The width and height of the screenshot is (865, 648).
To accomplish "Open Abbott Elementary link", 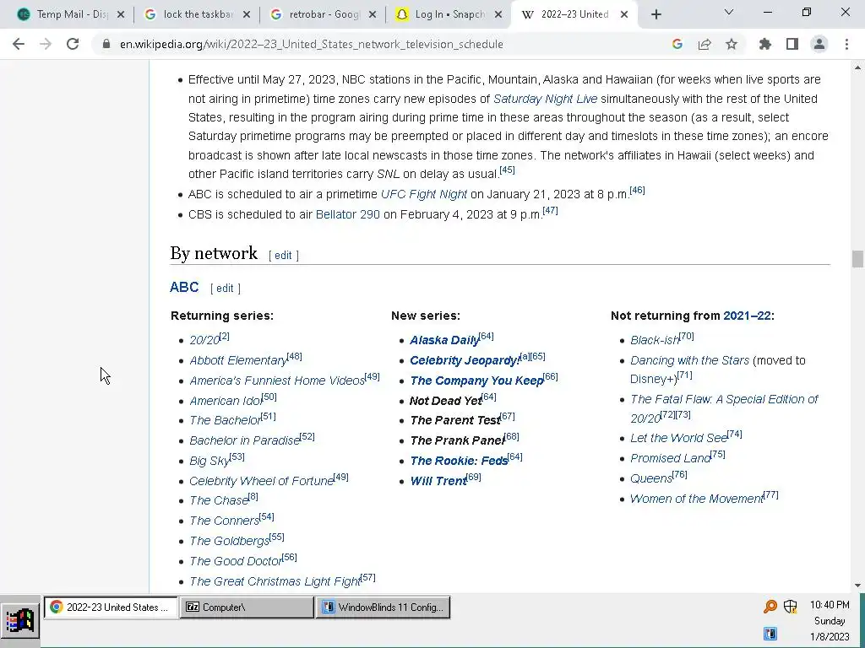I will point(238,360).
